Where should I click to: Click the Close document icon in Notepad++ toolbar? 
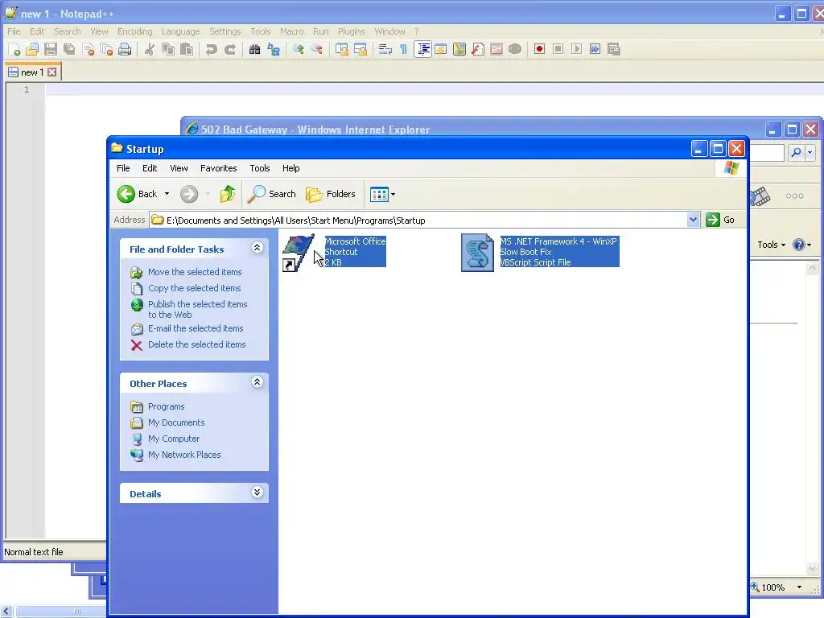[89, 49]
